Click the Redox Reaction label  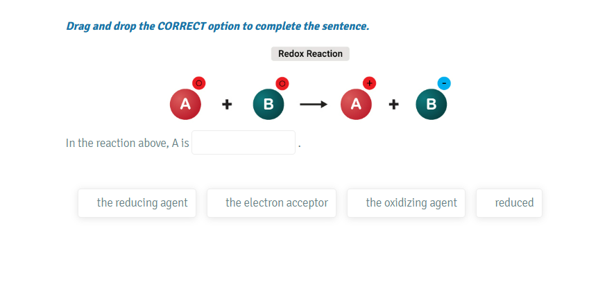pyautogui.click(x=310, y=53)
